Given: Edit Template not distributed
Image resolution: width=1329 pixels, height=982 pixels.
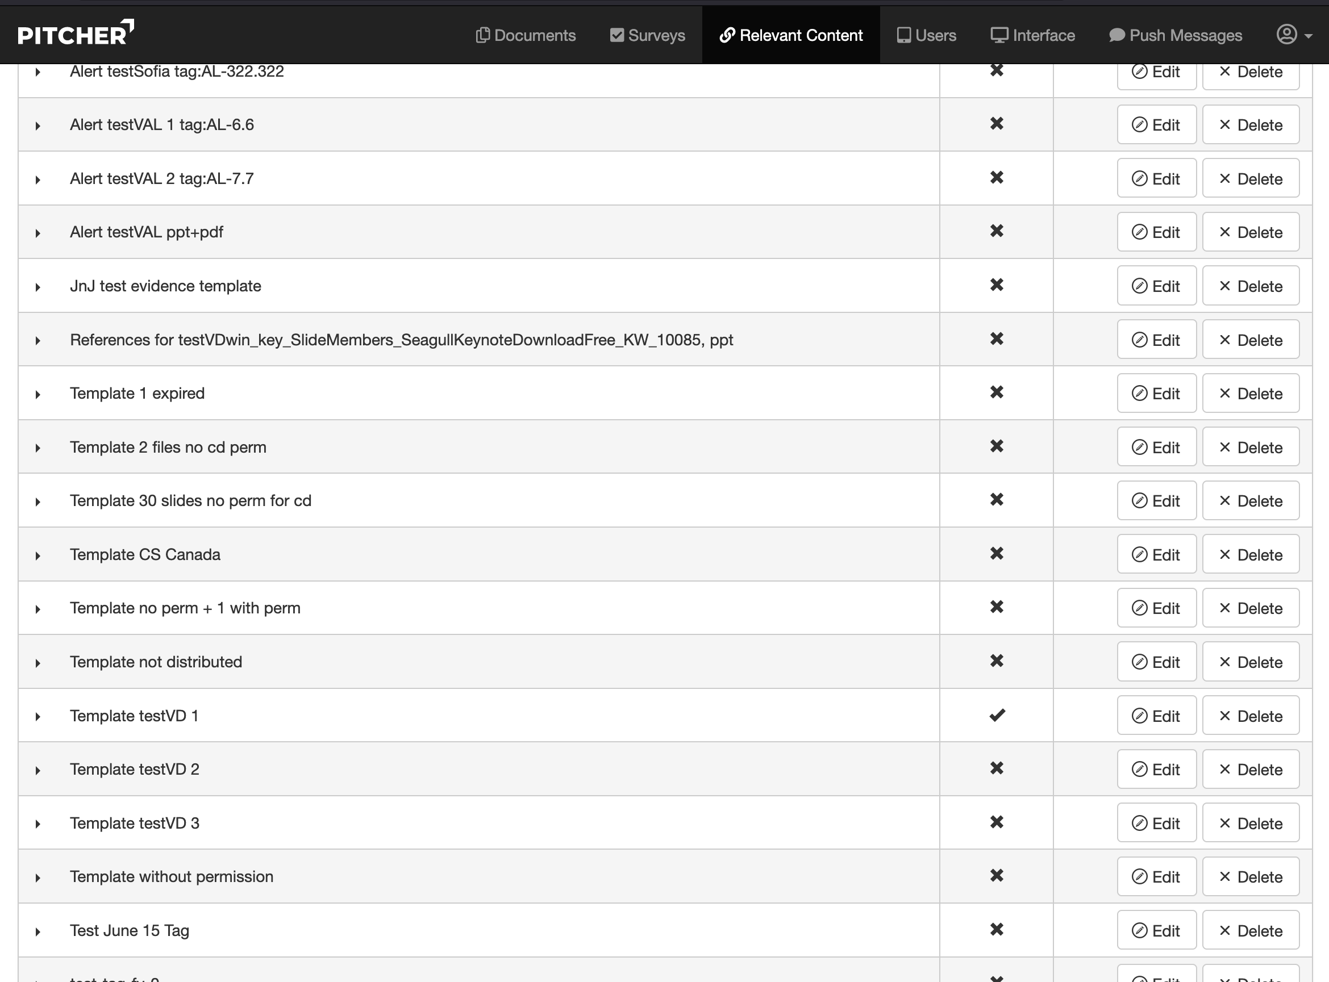Looking at the screenshot, I should pyautogui.click(x=1156, y=662).
